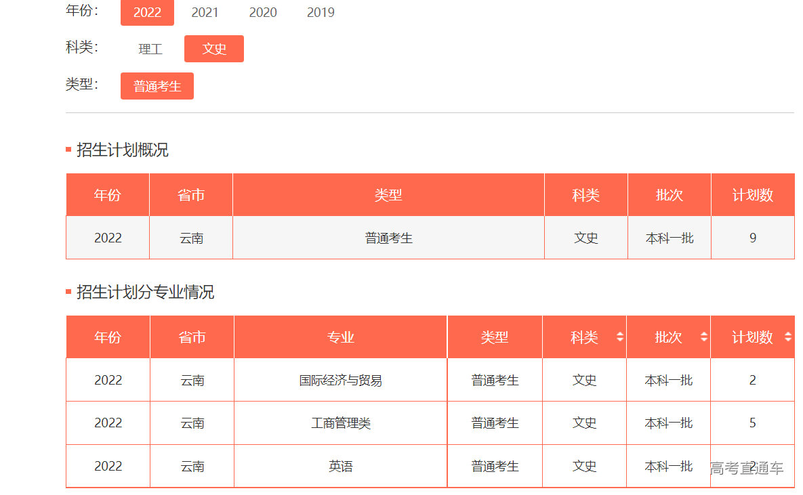Viewport: 803px width, 495px height.
Task: Toggle the 计划数 column sort arrows
Action: click(787, 337)
